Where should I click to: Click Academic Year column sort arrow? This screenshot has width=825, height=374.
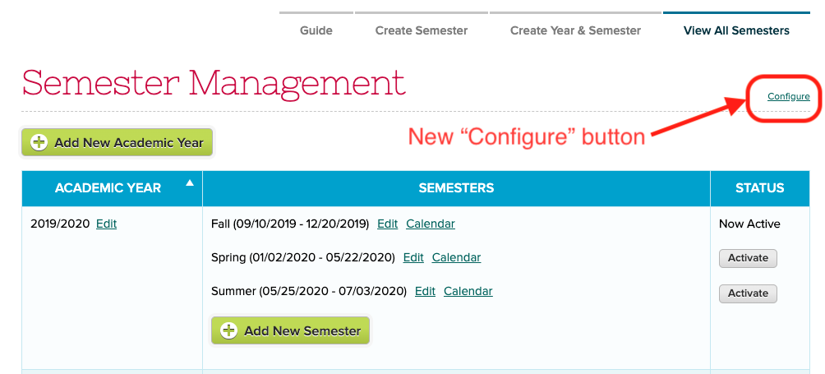[190, 182]
